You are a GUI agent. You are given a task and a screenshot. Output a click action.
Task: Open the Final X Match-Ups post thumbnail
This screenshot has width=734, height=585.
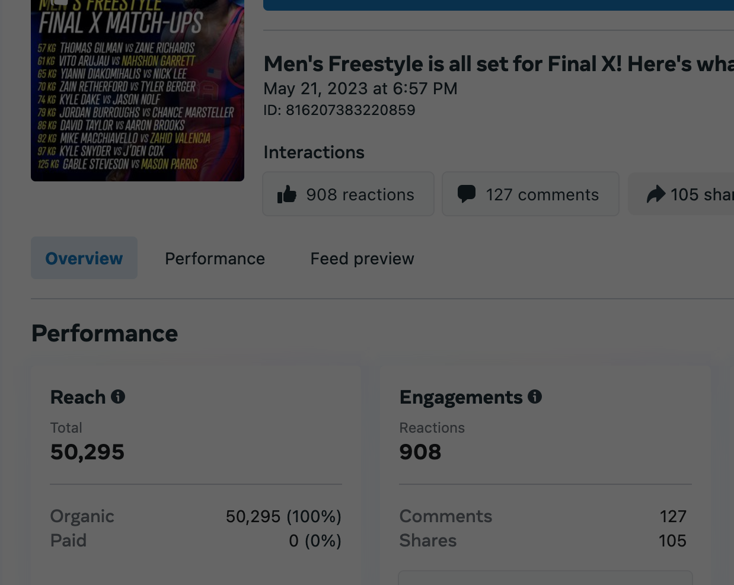point(138,91)
